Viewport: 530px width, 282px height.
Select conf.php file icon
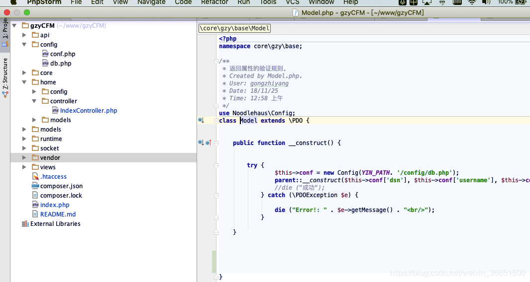[x=45, y=54]
